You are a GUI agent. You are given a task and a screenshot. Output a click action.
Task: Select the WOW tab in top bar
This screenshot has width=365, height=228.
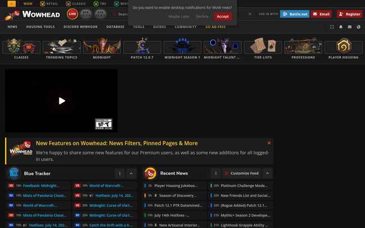[x=28, y=4]
